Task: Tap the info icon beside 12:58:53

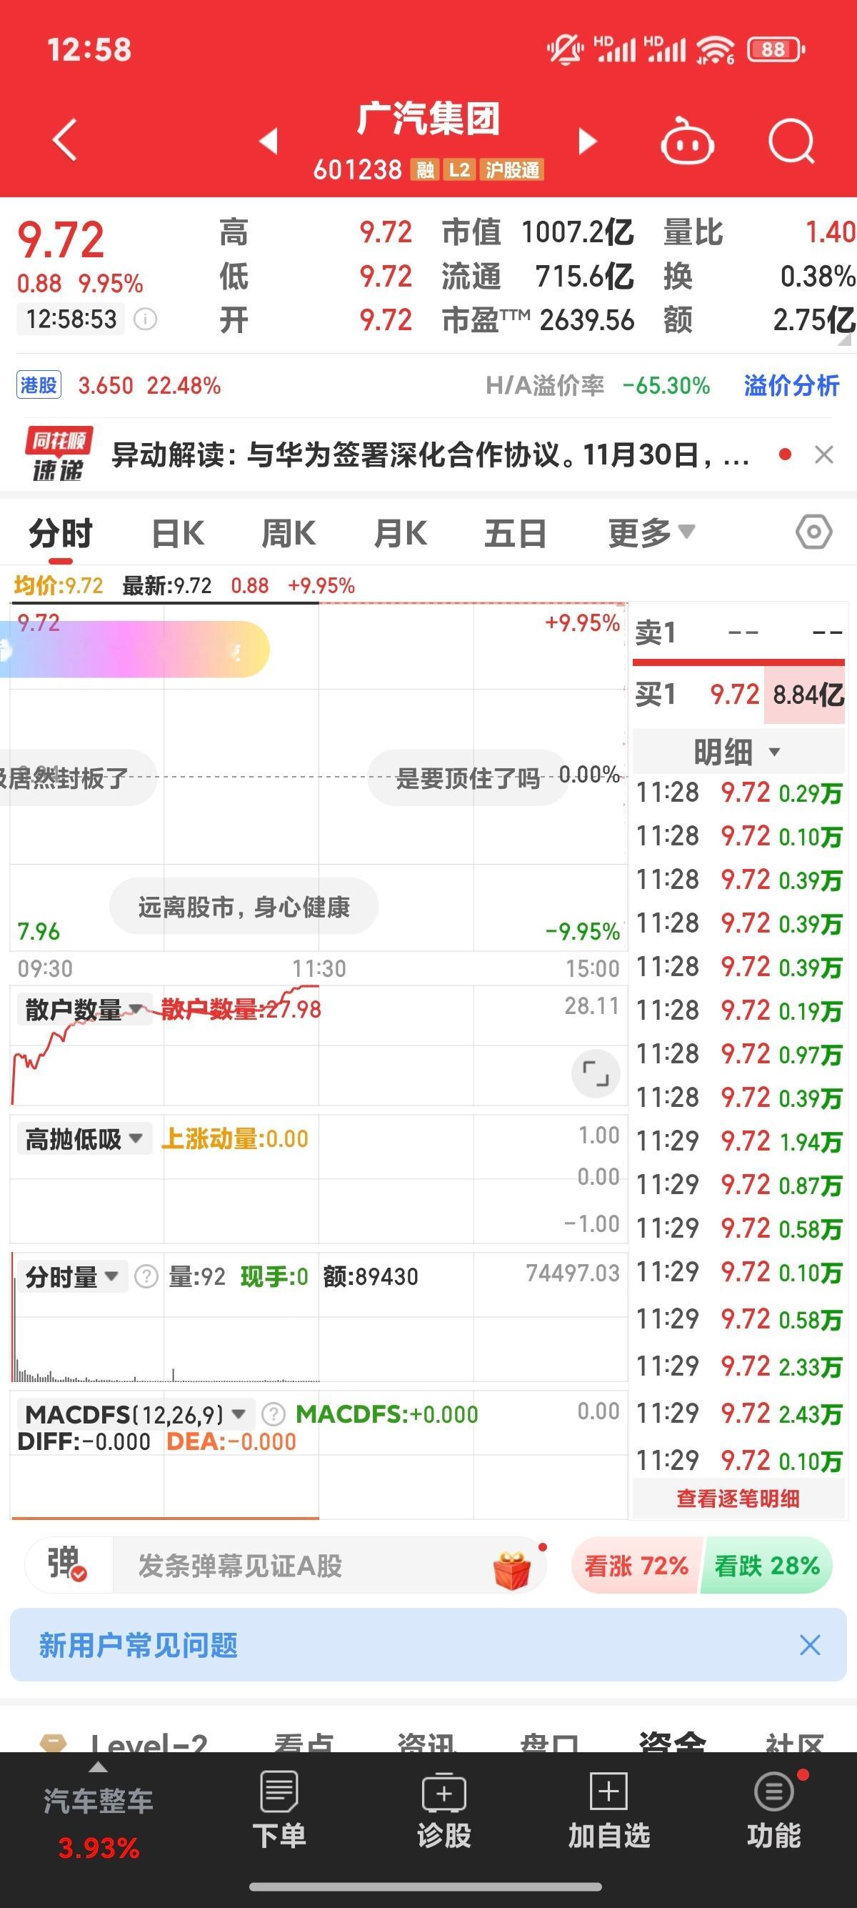Action: click(x=145, y=320)
